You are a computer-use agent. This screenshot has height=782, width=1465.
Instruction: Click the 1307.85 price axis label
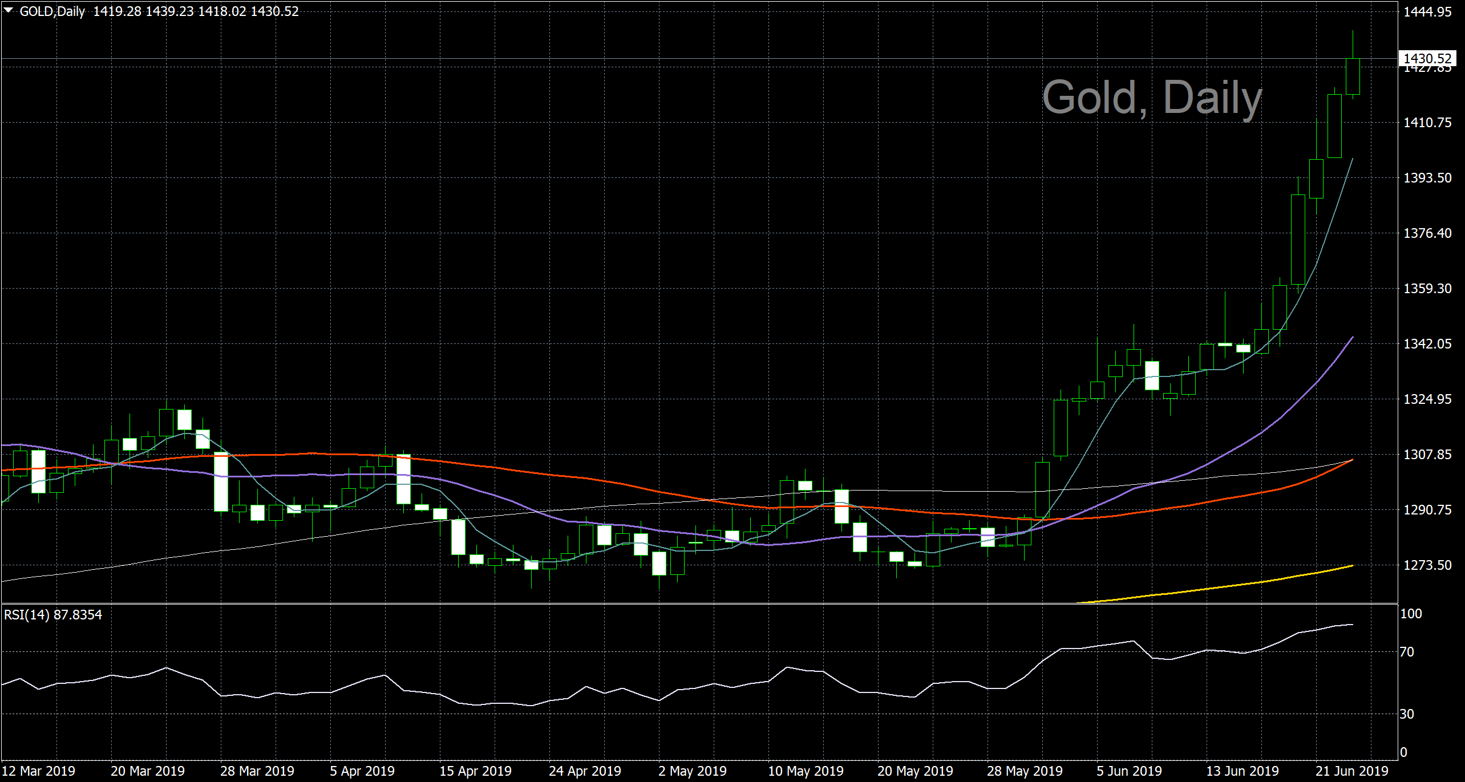pos(1427,455)
